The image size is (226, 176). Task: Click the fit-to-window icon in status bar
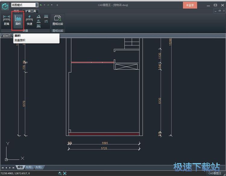point(64,173)
